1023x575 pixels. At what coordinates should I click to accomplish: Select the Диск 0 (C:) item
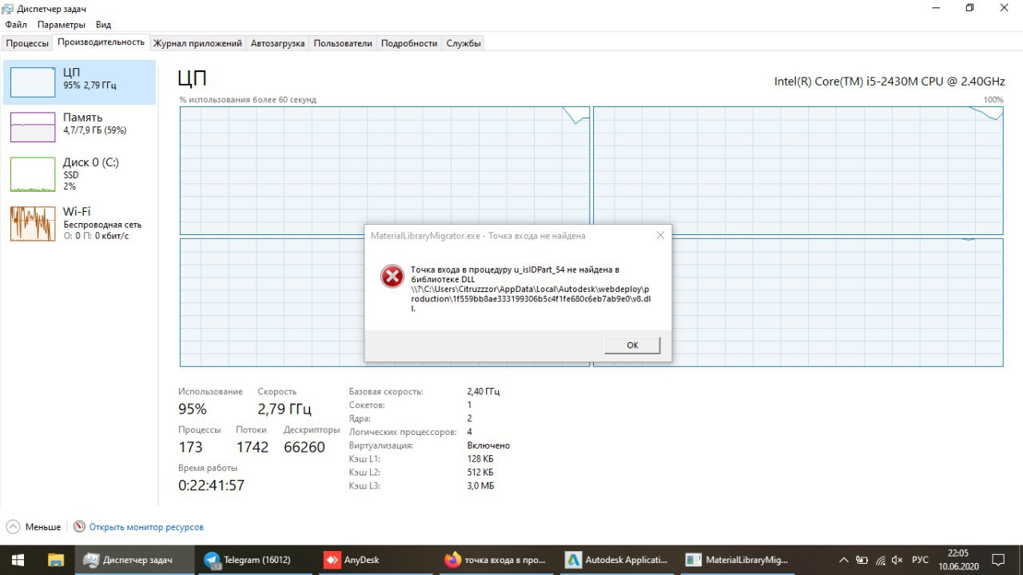pos(79,174)
